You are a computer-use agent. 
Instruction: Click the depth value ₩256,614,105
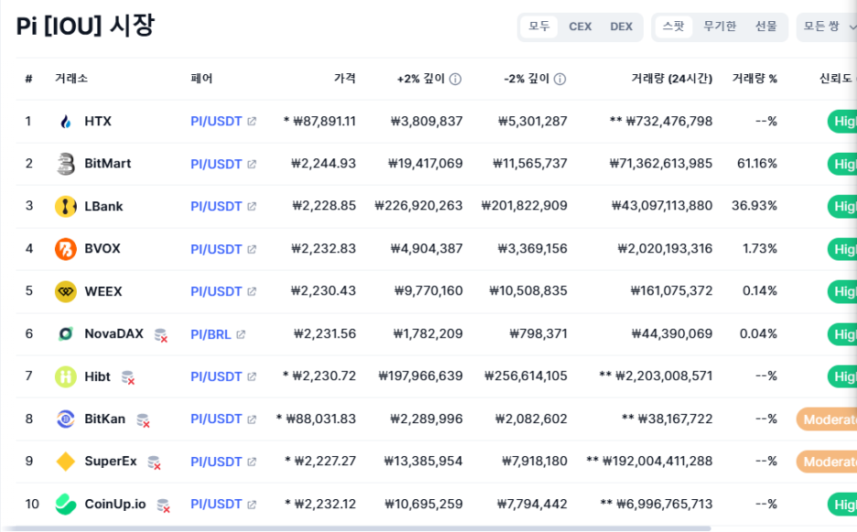coord(526,376)
